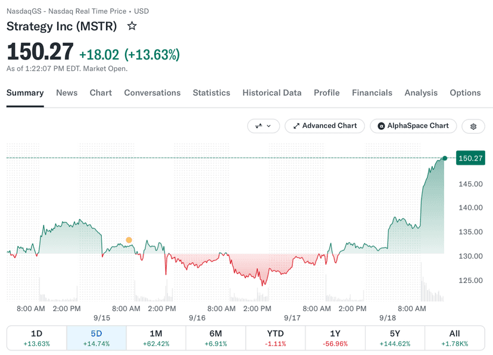The height and width of the screenshot is (355, 493).
Task: Open the compare chart type dropdown
Action: [264, 126]
